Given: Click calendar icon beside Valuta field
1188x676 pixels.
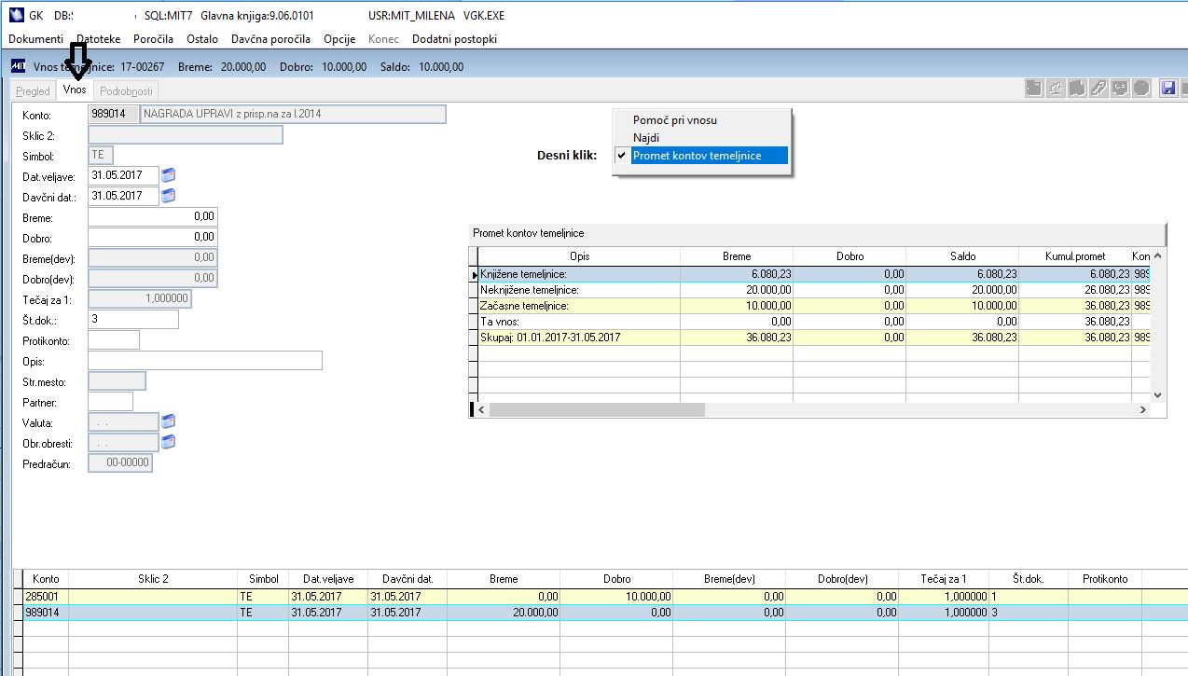Looking at the screenshot, I should coord(169,421).
